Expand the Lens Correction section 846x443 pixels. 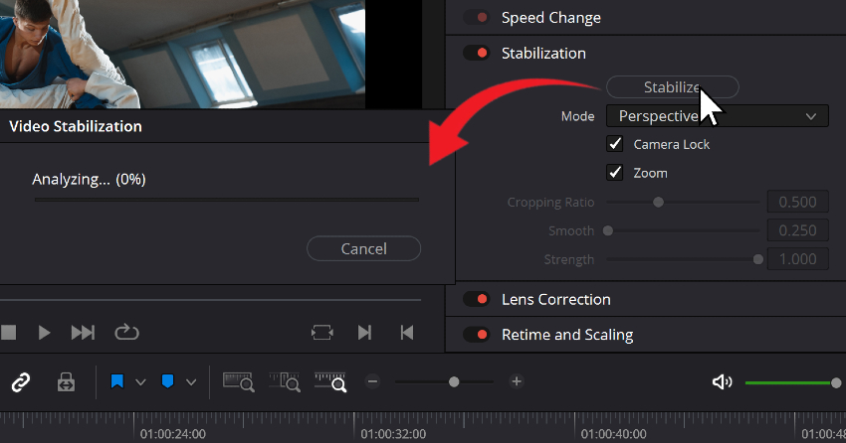click(x=555, y=299)
